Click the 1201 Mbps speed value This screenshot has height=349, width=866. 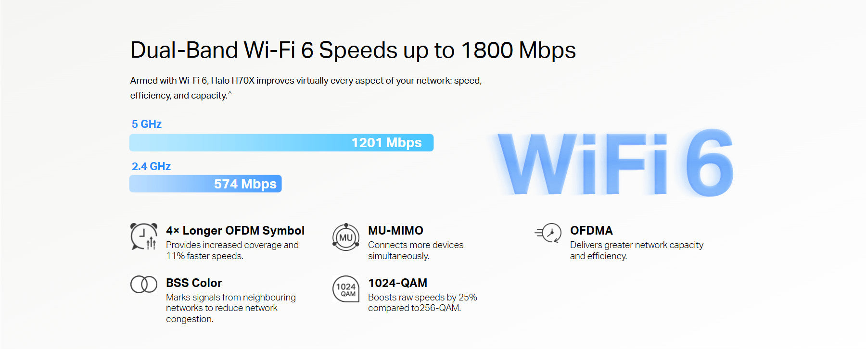[x=386, y=143]
